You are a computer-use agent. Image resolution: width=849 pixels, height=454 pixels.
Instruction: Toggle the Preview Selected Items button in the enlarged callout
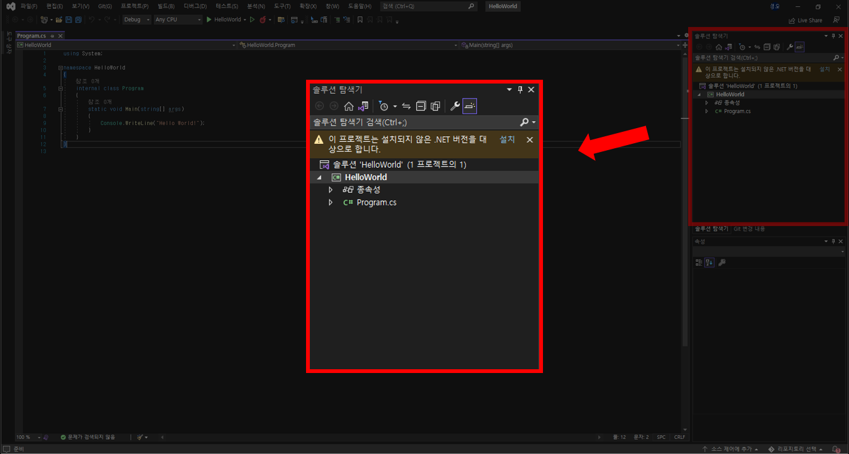click(x=469, y=106)
